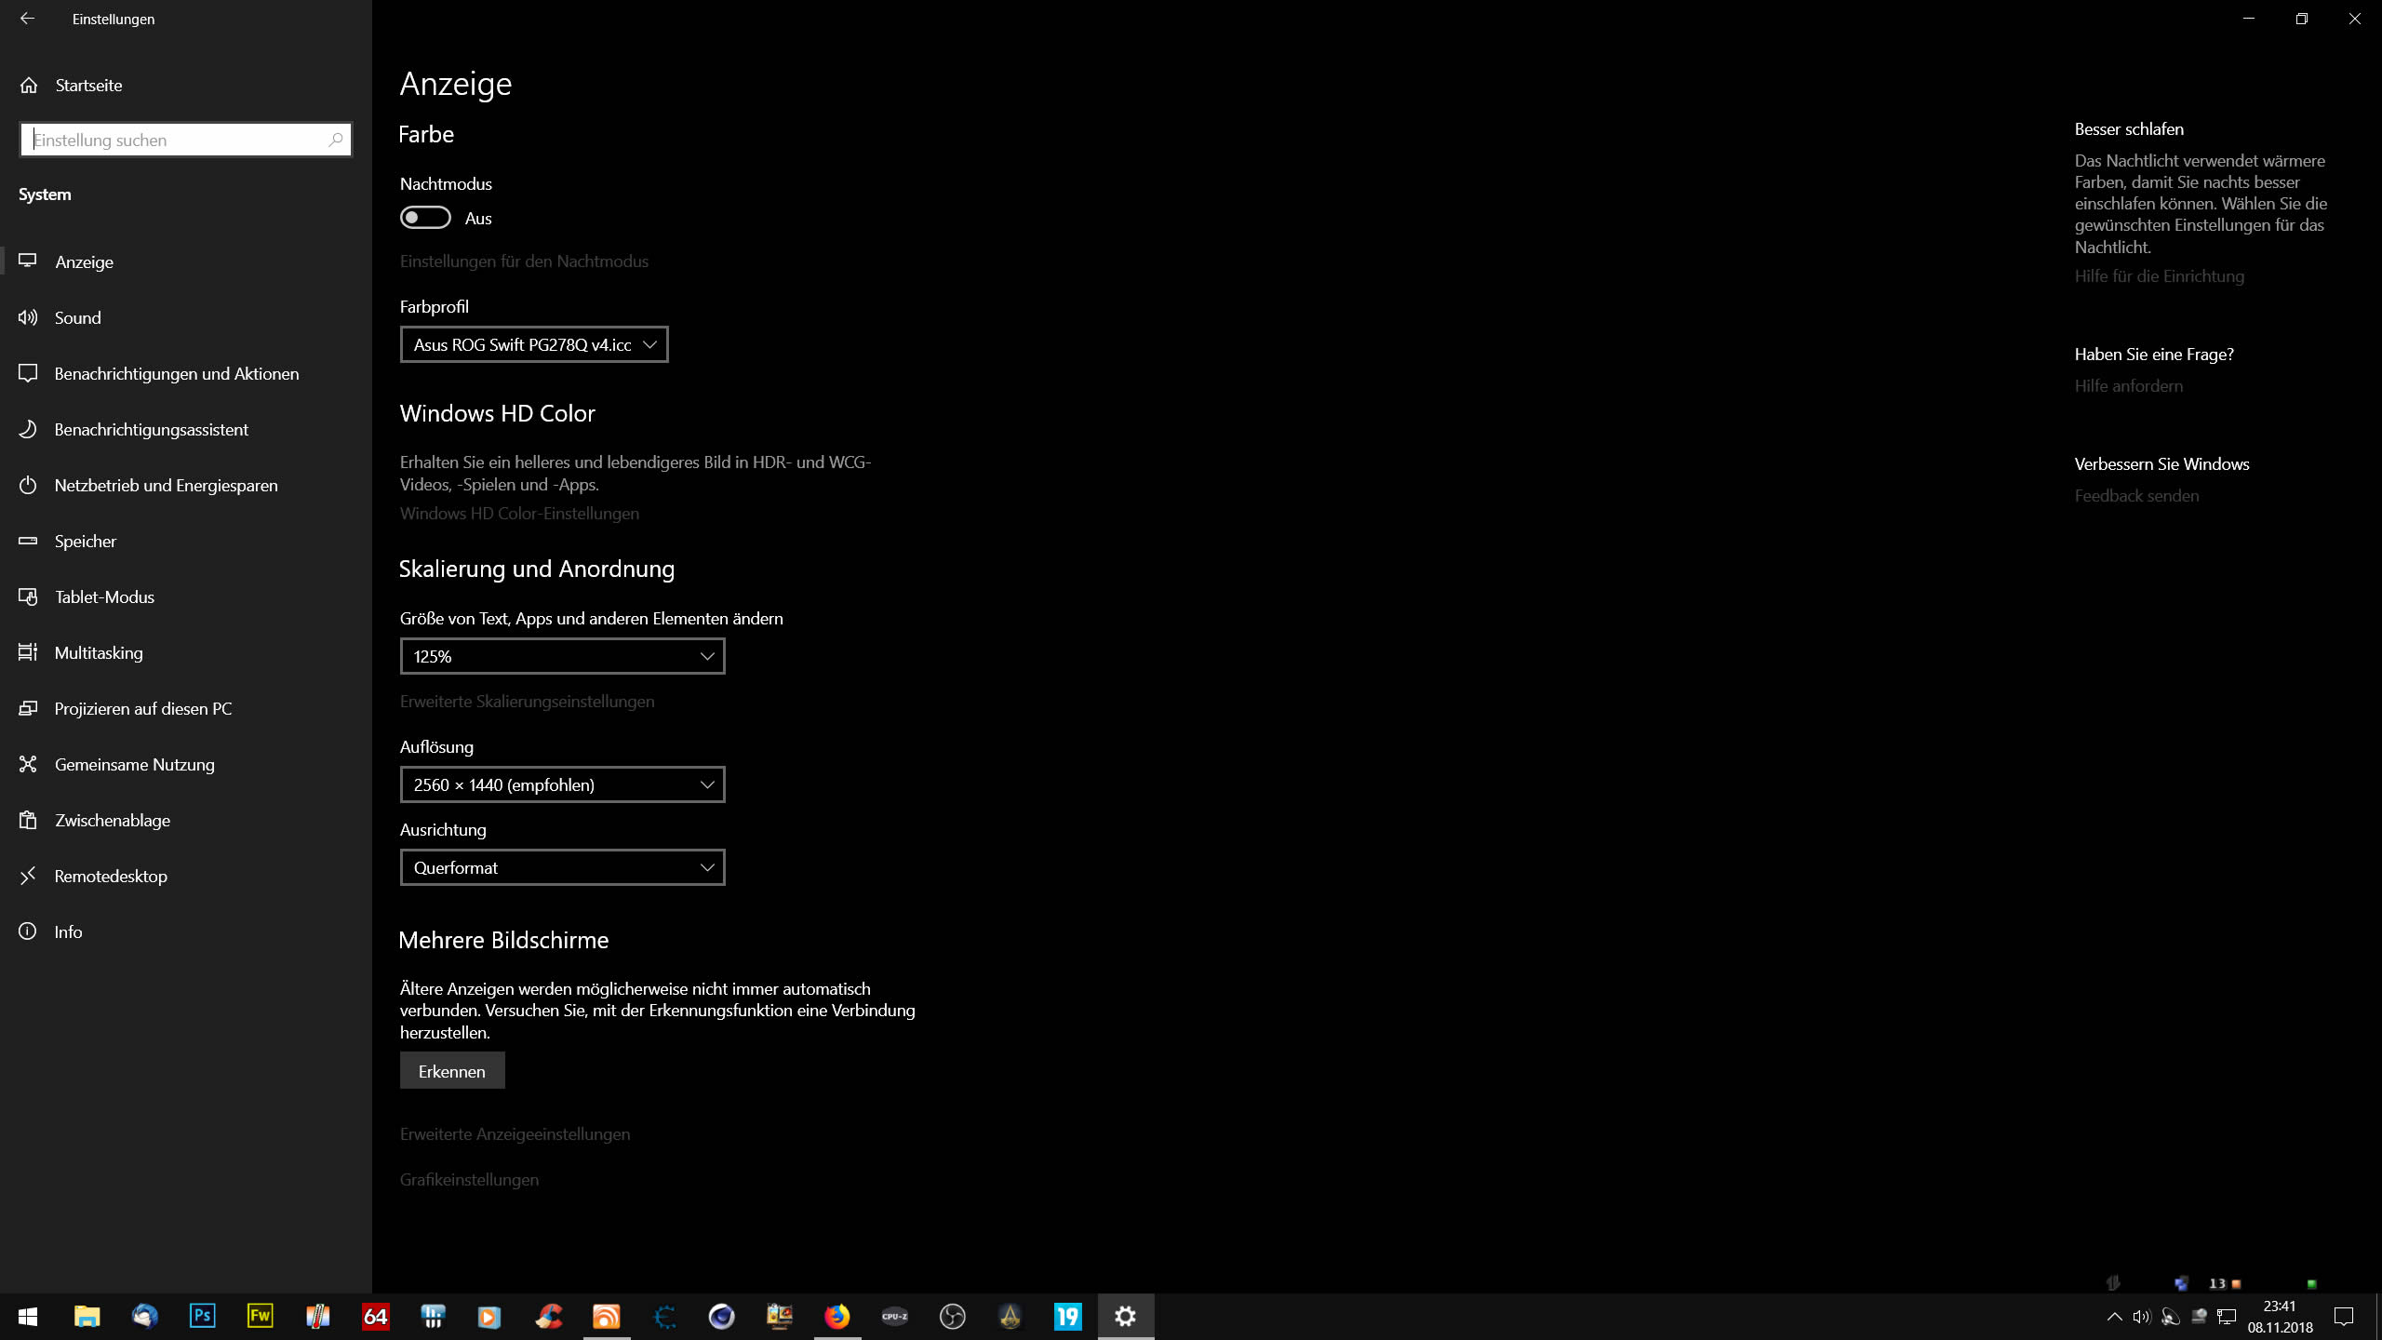Open Startseite home icon
The height and width of the screenshot is (1340, 2382).
pos(29,86)
